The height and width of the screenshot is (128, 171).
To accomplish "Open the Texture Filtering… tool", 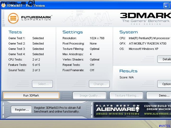I will [x=126, y=95].
